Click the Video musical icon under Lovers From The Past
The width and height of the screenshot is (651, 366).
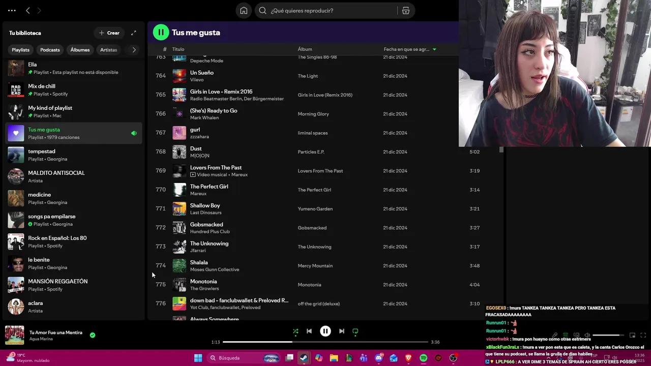point(193,175)
